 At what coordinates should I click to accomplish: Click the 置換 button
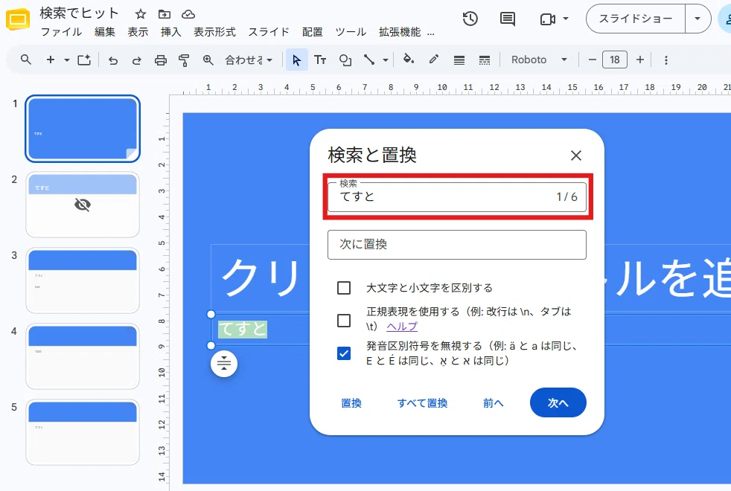pyautogui.click(x=351, y=403)
